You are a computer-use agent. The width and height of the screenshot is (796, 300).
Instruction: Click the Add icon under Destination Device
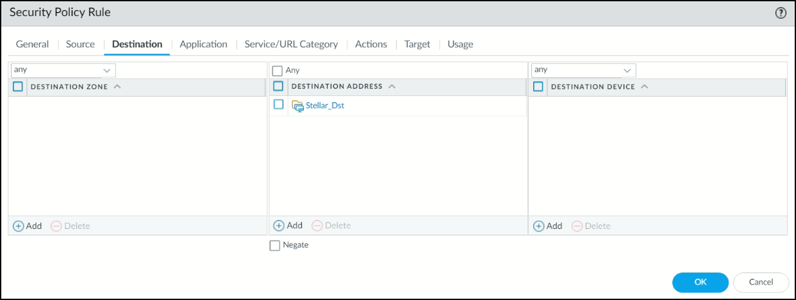(539, 226)
